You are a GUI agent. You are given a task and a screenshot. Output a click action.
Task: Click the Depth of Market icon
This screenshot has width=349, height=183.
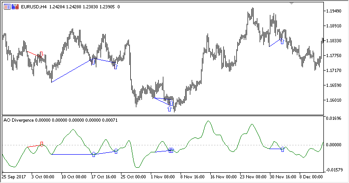coord(15,7)
